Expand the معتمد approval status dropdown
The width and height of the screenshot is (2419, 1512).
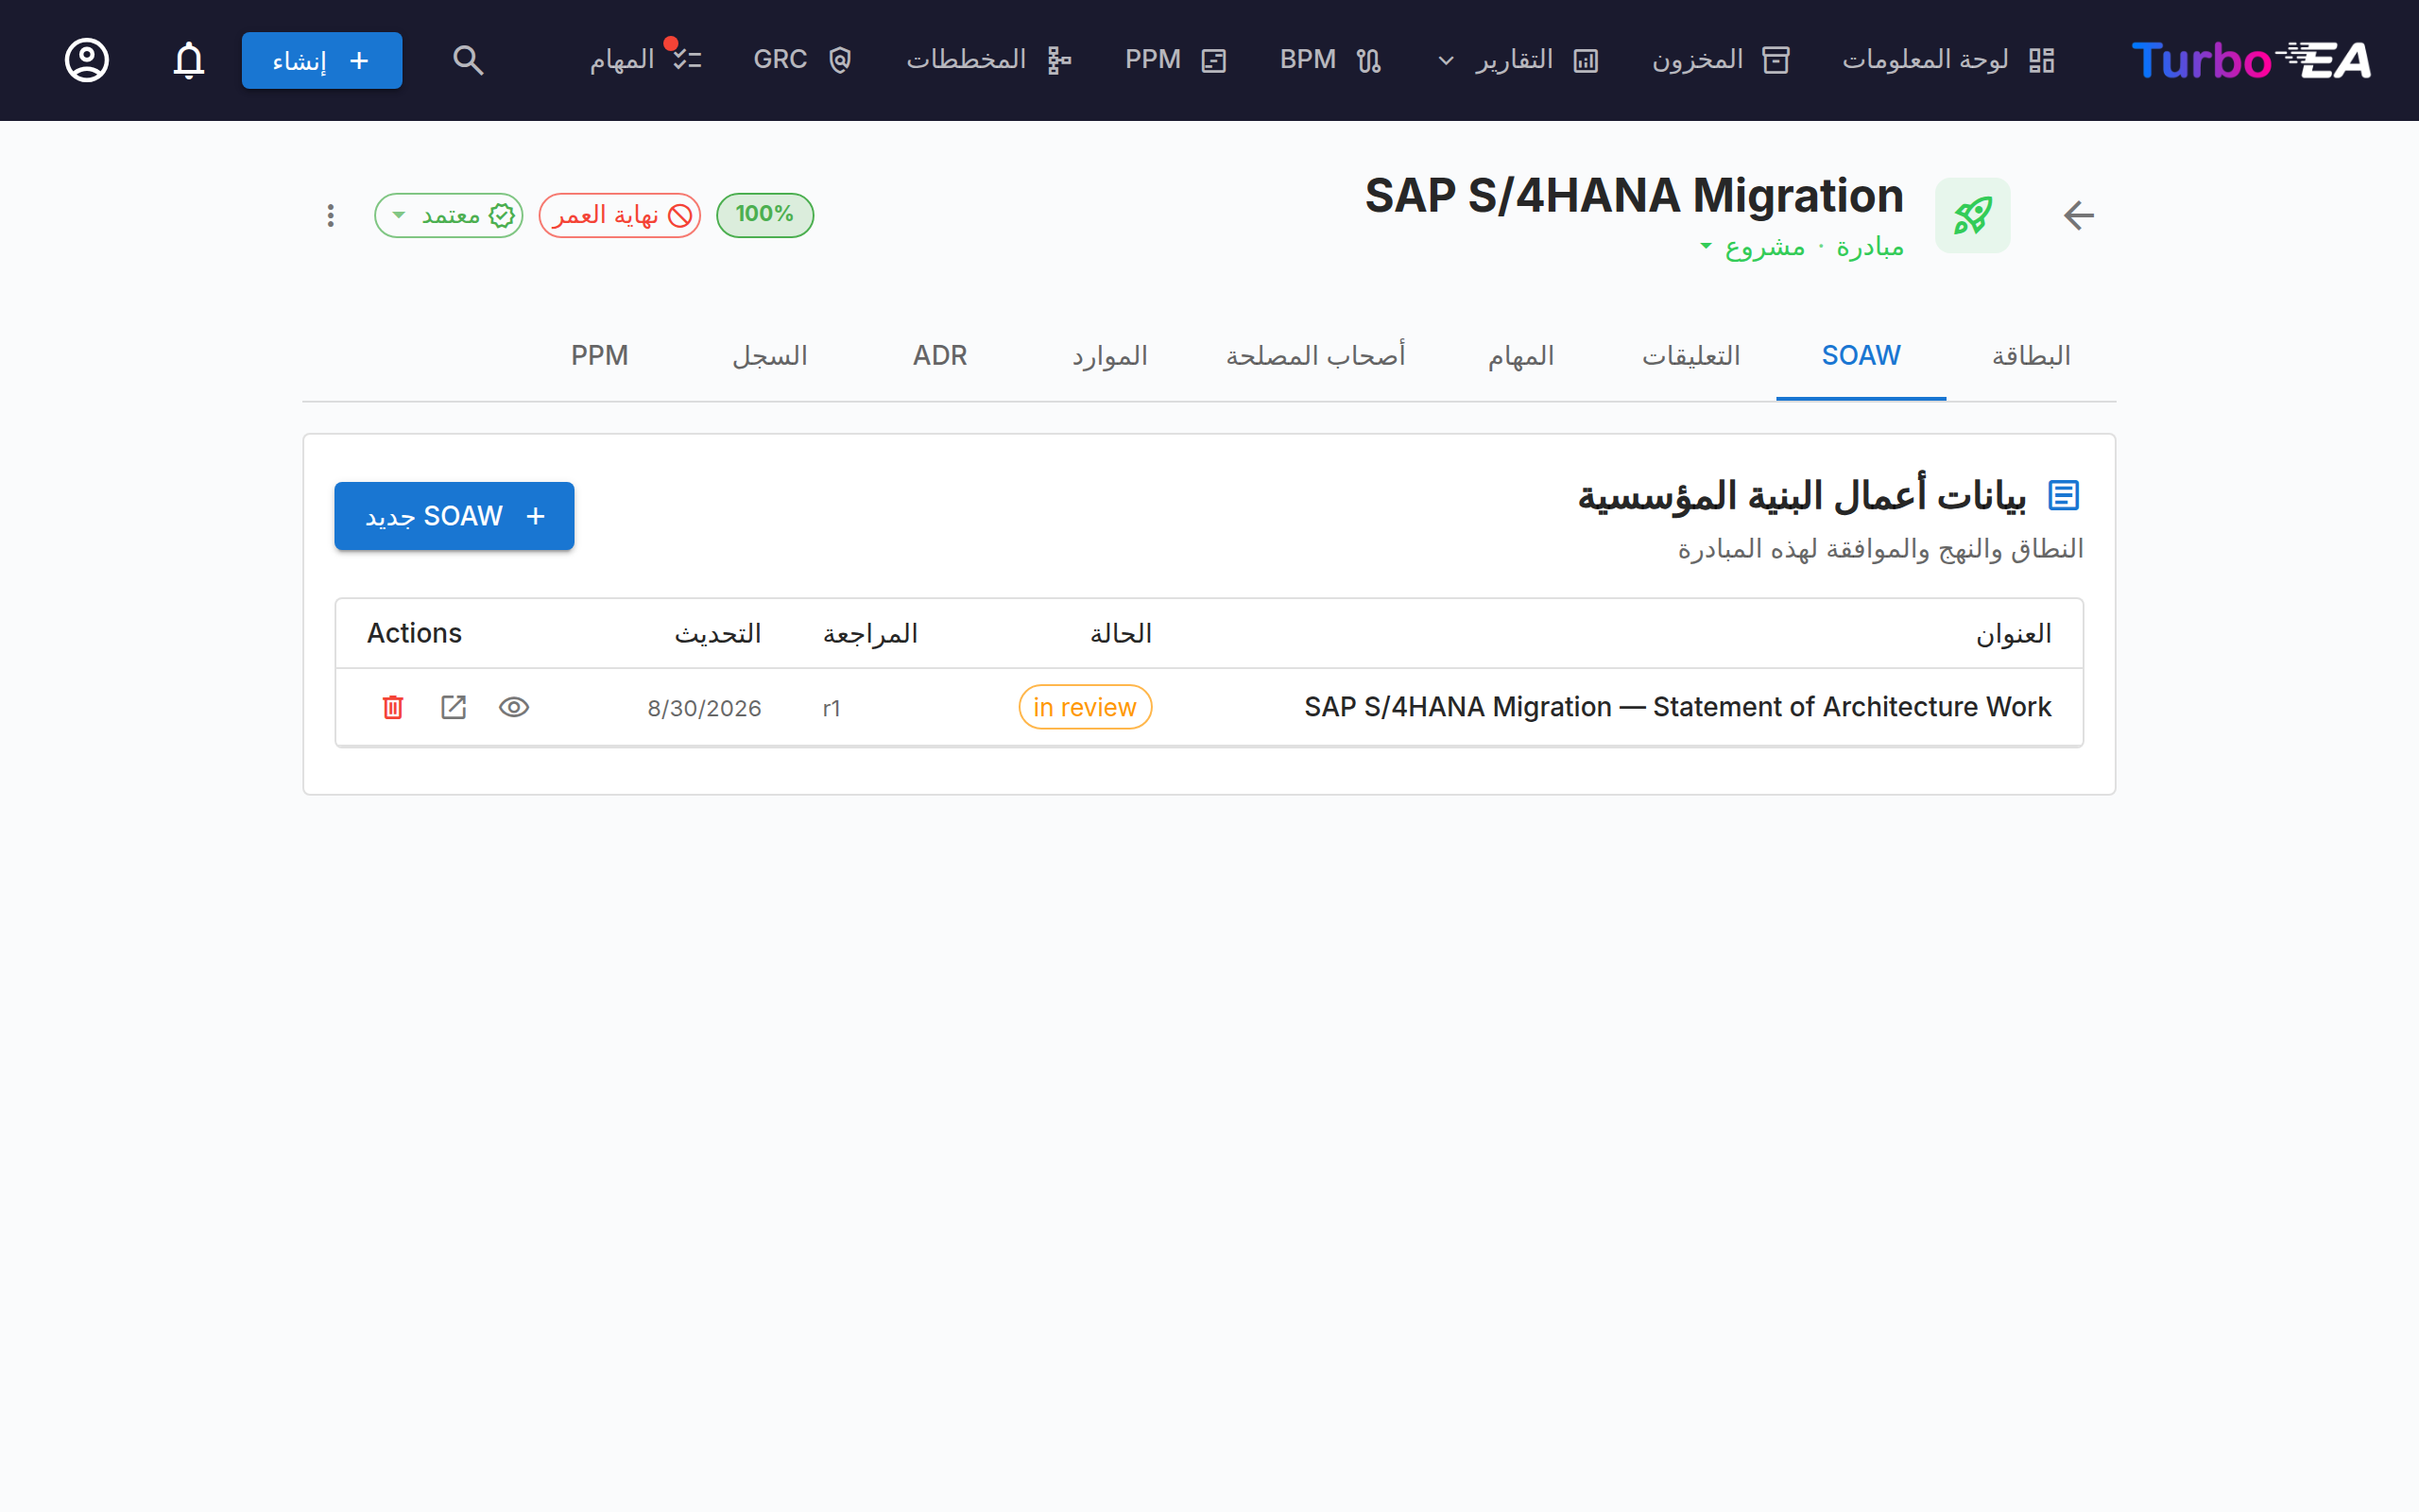(x=449, y=215)
